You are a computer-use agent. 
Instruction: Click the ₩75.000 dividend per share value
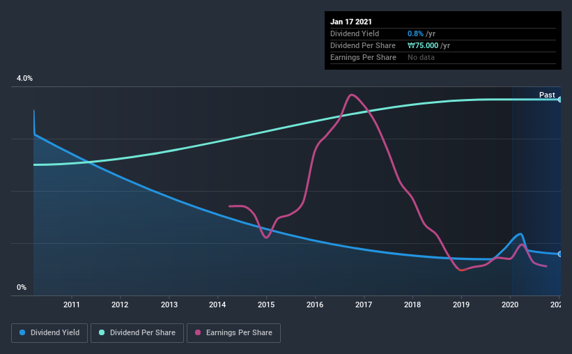pos(423,45)
